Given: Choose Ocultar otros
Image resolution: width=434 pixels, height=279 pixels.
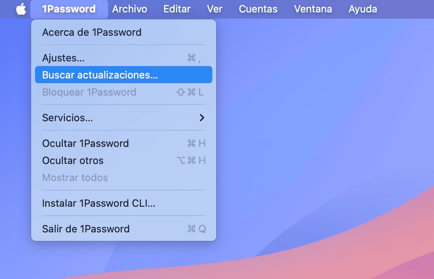Looking at the screenshot, I should click(x=73, y=160).
